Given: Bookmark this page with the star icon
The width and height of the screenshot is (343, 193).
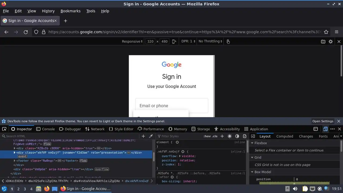Looking at the screenshot, I should click(326, 32).
